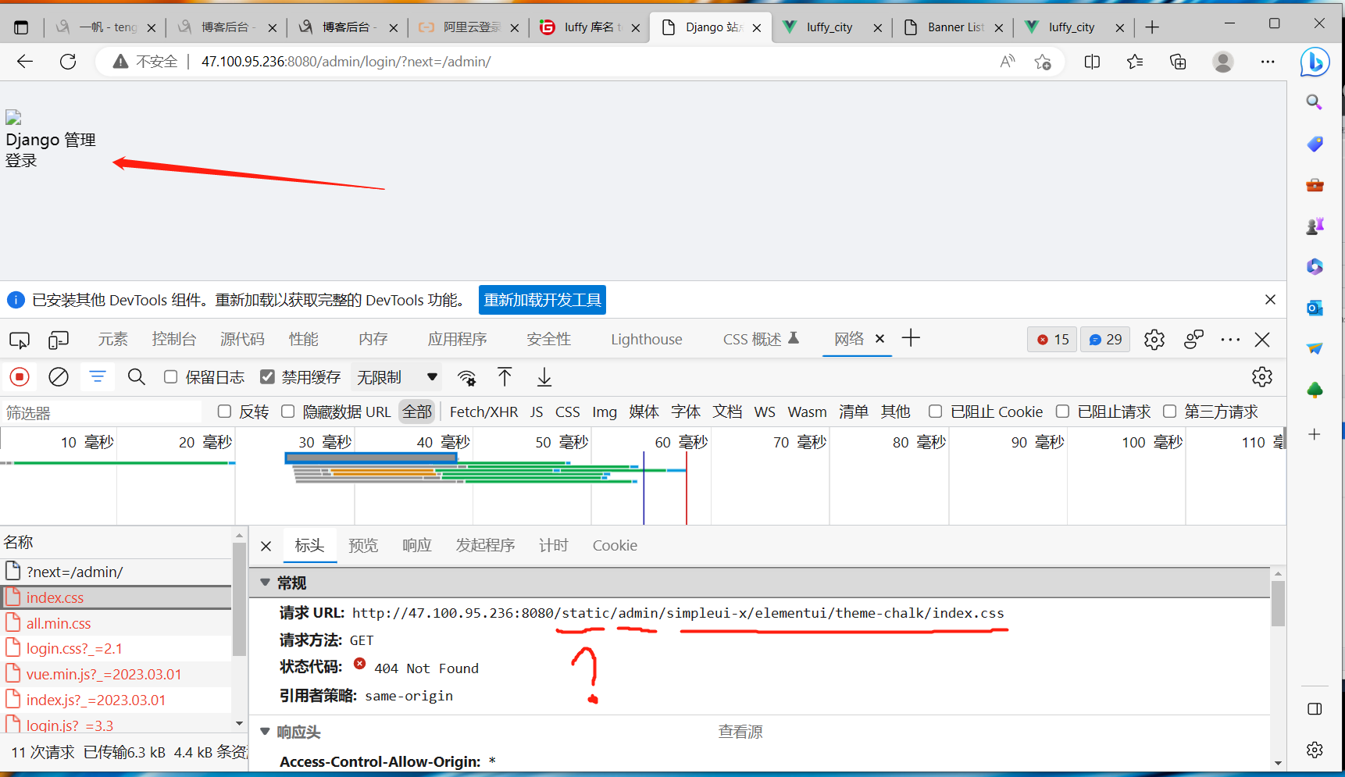Image resolution: width=1345 pixels, height=777 pixels.
Task: Filter requests by Fetch/XHR
Action: click(x=483, y=412)
